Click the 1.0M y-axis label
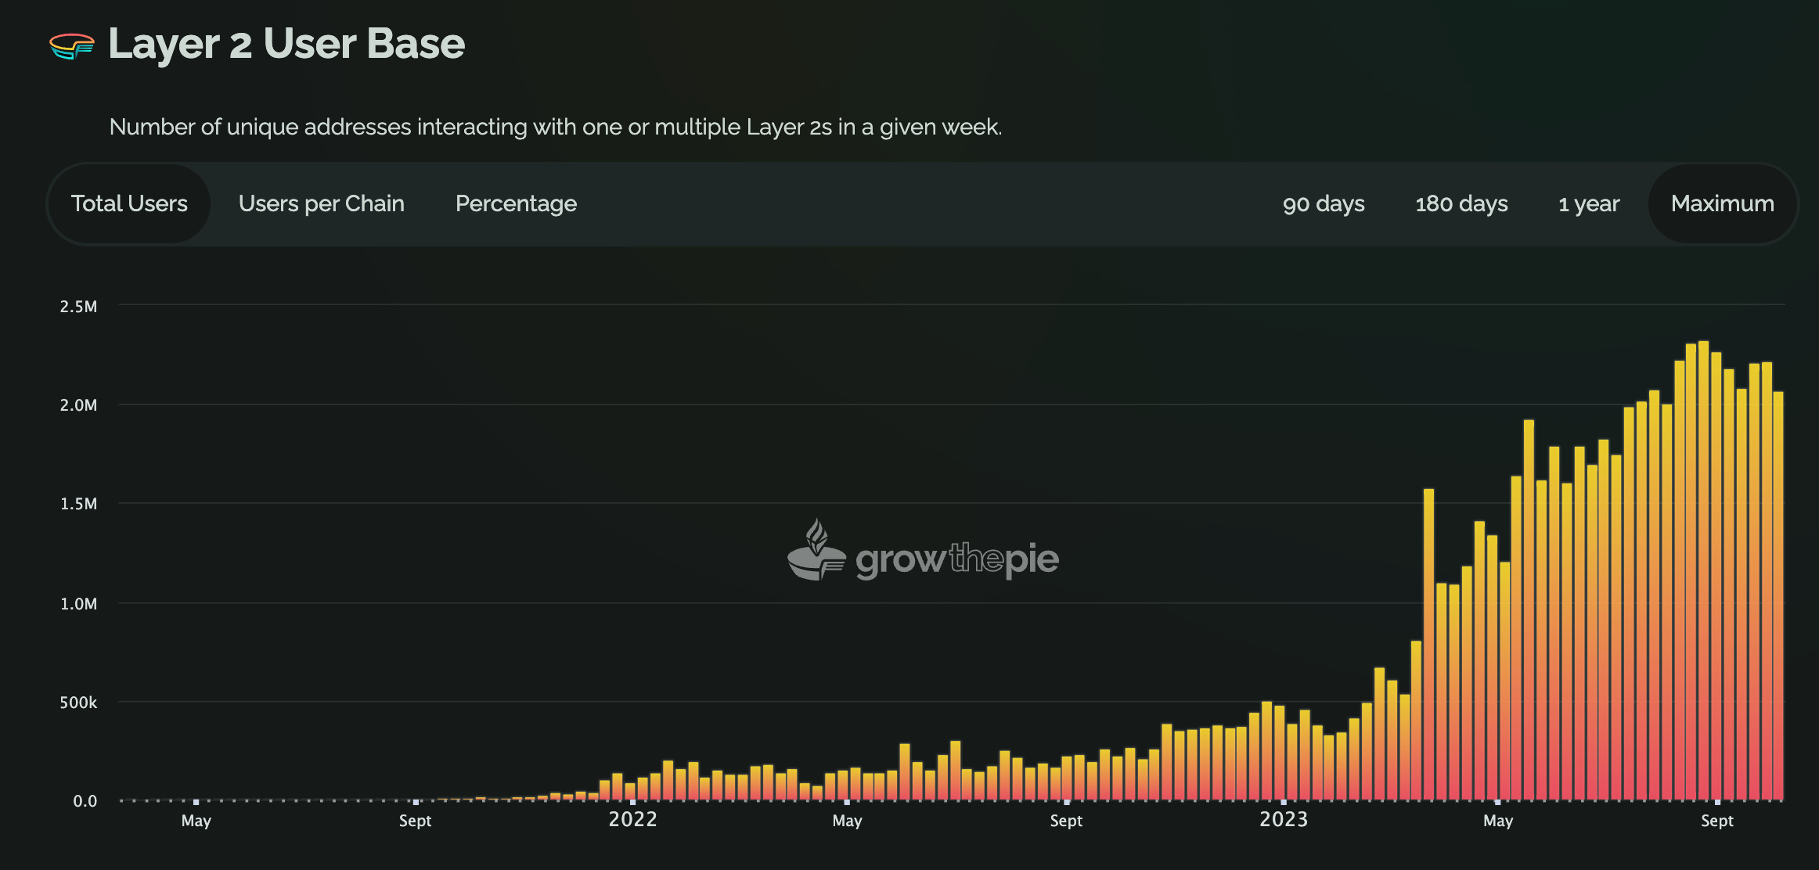Viewport: 1819px width, 870px height. point(79,604)
